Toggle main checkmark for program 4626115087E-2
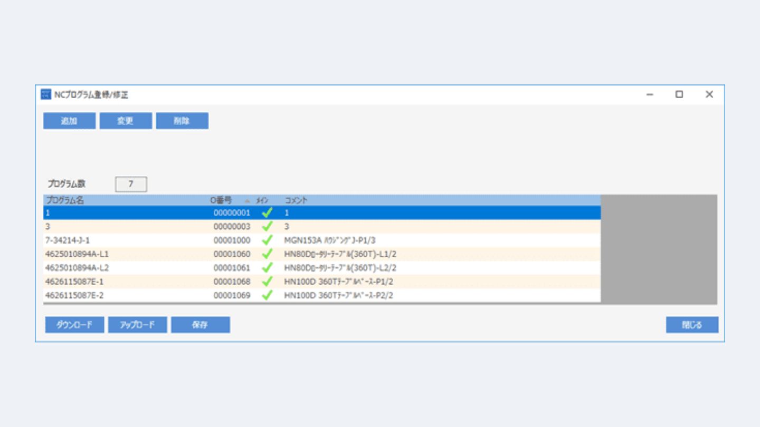The image size is (760, 427). (267, 295)
